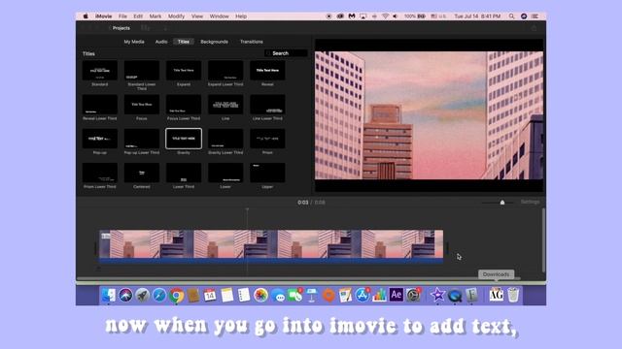Open Safari from the dock

pyautogui.click(x=159, y=295)
